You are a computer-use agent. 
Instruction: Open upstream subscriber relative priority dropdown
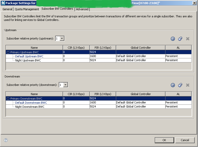coord(62,38)
